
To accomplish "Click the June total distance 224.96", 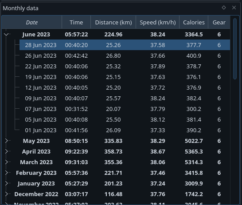I will point(113,34).
